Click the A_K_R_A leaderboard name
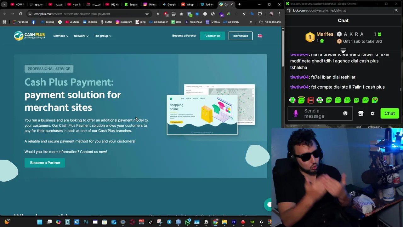 [354, 34]
